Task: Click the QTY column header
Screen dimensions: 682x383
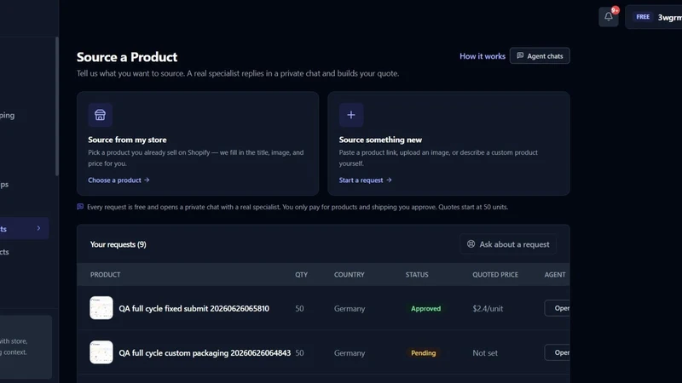Action: (301, 274)
